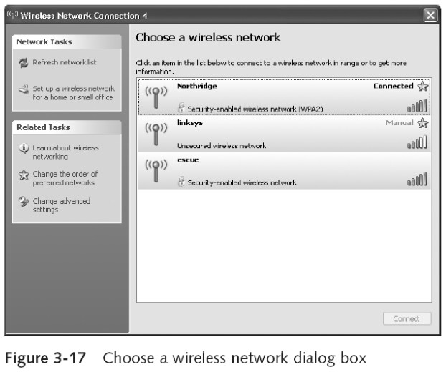Screen dimensions: 446x372
Task: Click the wireless network setup icon
Action: 24,89
